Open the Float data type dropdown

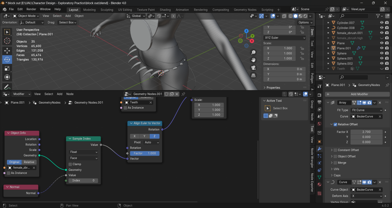coord(83,152)
